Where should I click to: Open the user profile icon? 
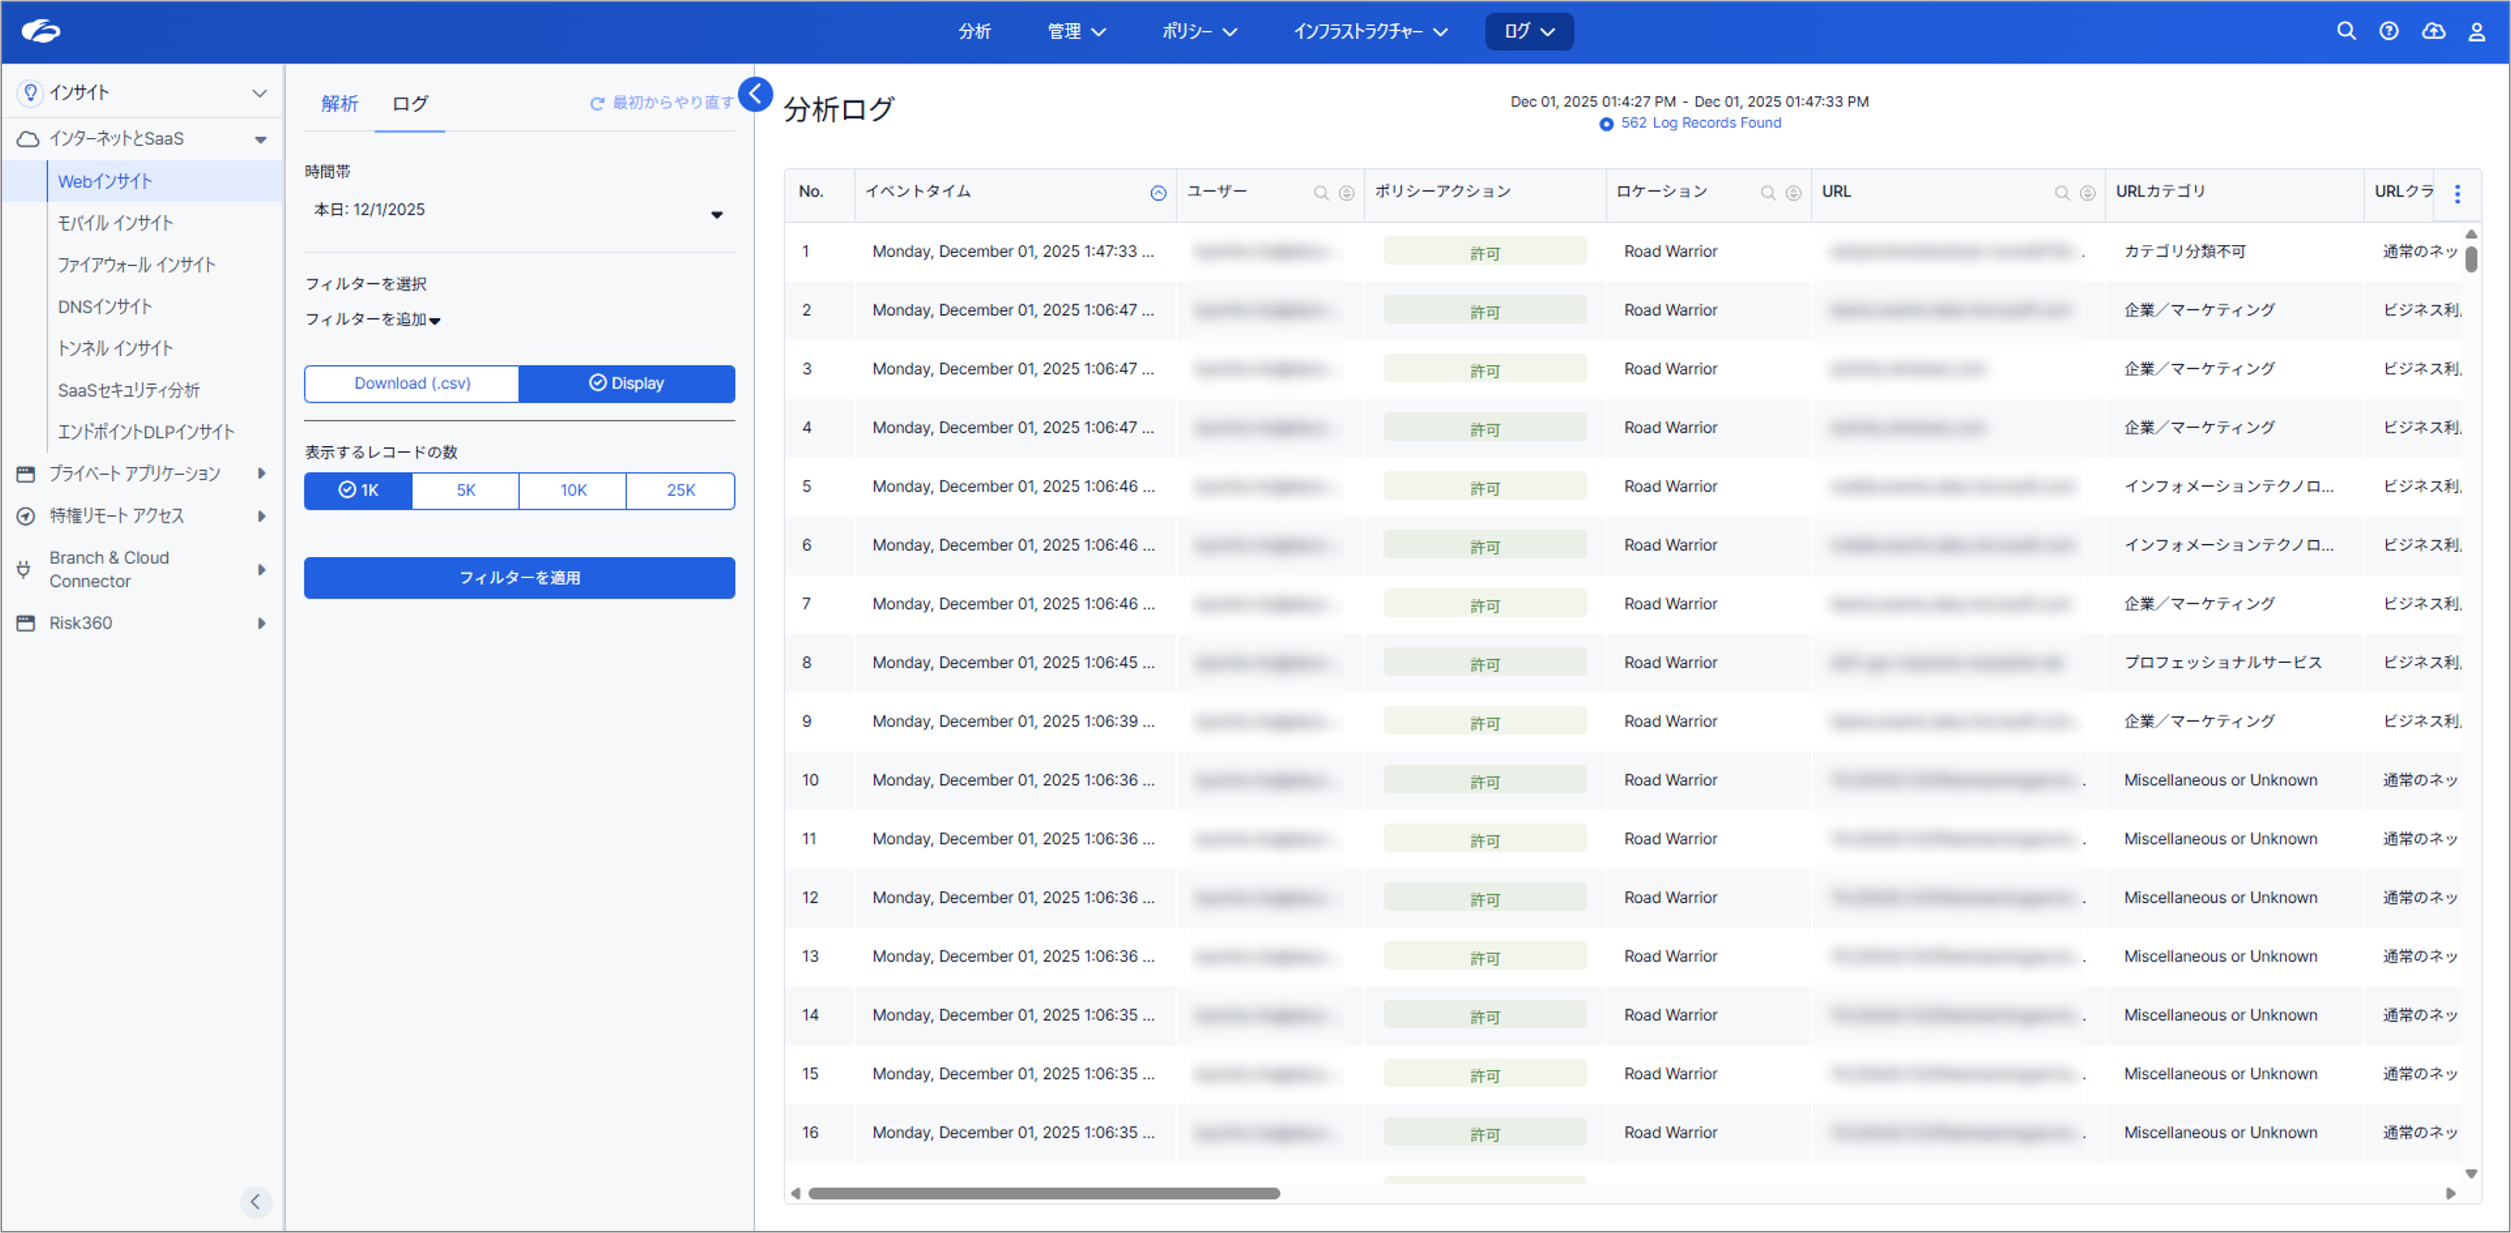pyautogui.click(x=2476, y=31)
